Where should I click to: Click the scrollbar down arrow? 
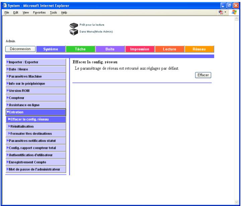click(x=236, y=202)
